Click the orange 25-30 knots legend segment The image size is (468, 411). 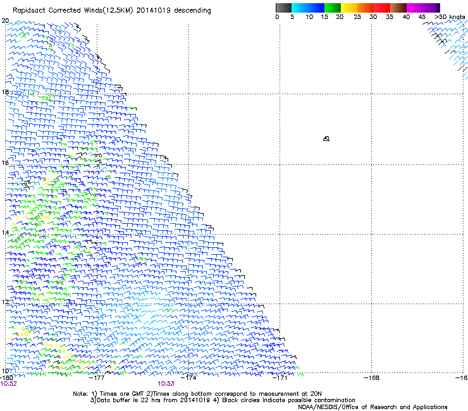tap(366, 8)
